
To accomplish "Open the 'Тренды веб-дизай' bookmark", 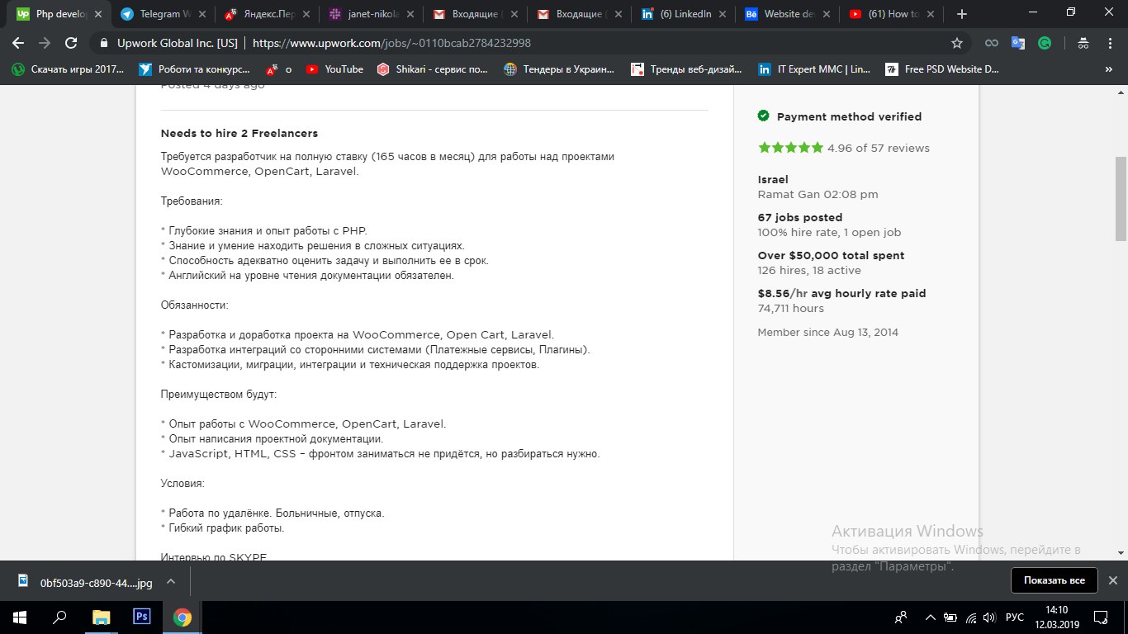I will 686,69.
